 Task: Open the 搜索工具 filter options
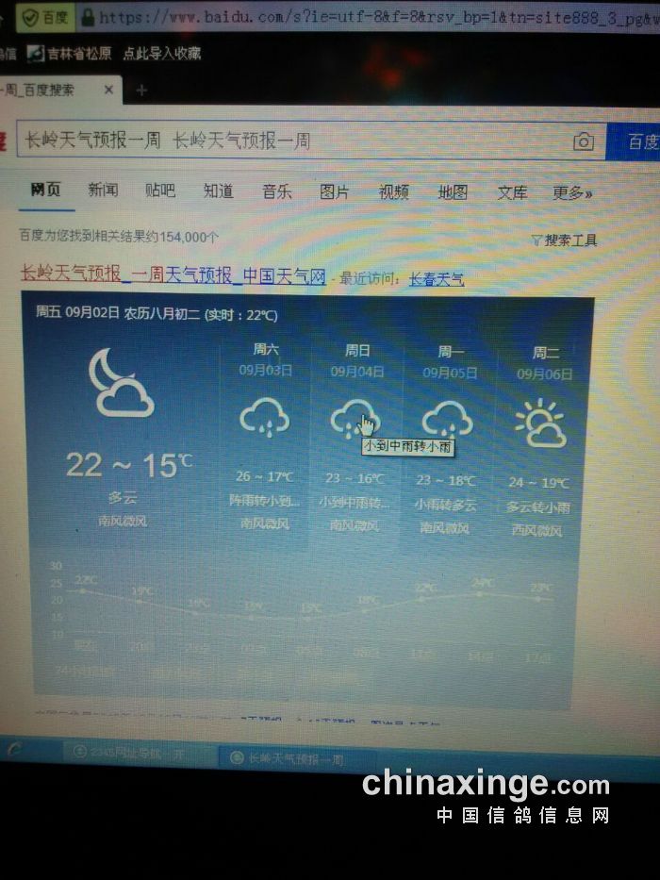tap(564, 241)
